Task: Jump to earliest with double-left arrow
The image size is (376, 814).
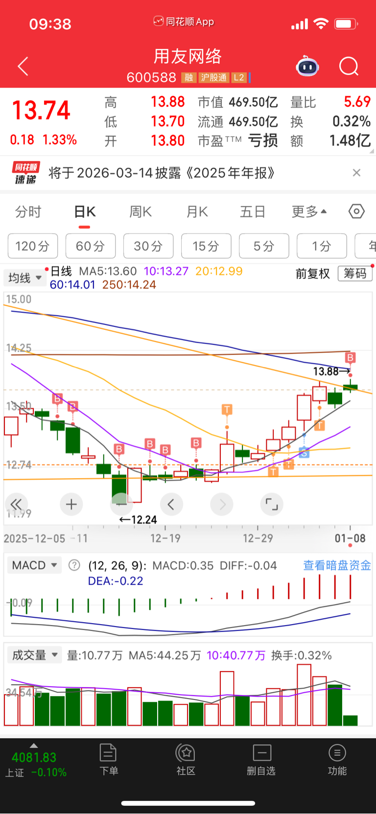Action: pyautogui.click(x=16, y=504)
